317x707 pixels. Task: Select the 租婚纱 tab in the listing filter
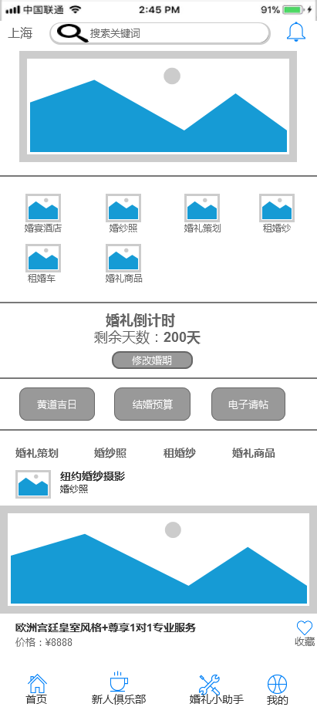pos(179,453)
